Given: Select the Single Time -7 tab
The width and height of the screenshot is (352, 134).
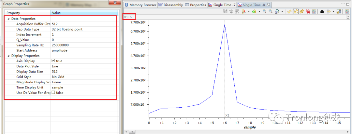Looking at the screenshot, I should 222,5.
